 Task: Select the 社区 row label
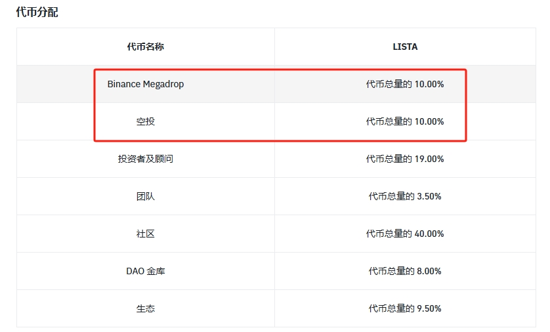[x=145, y=234]
